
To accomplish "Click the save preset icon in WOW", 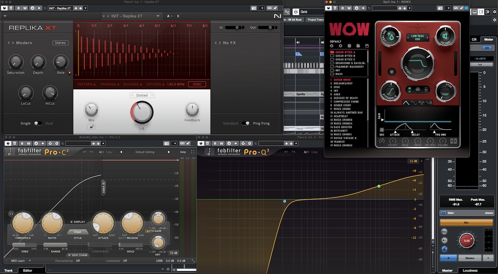I will [x=367, y=46].
